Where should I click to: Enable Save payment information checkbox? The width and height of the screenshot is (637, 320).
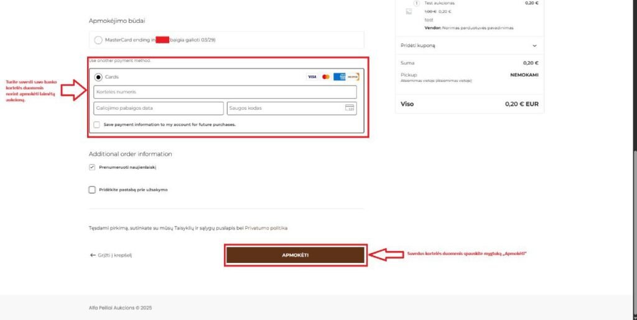coord(96,125)
